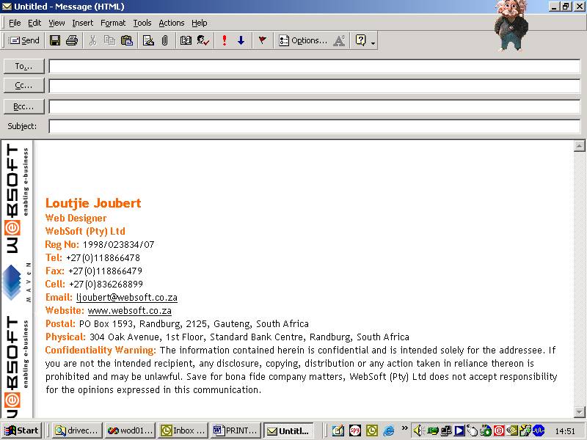Screen dimensions: 587x440
Task: Launch the clock quick launch icon
Action: point(372,430)
